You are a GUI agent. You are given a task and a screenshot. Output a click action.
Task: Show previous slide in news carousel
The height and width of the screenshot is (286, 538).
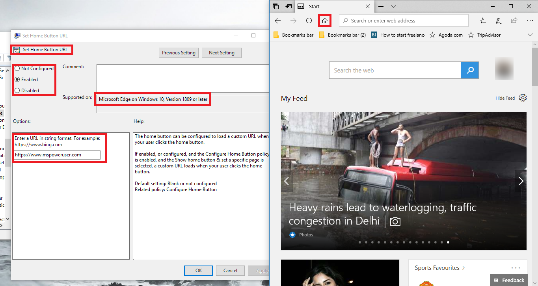pos(287,181)
